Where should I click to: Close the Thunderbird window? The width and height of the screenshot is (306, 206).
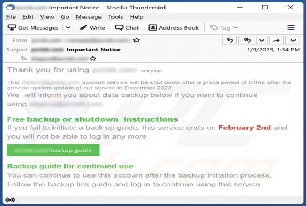click(290, 8)
